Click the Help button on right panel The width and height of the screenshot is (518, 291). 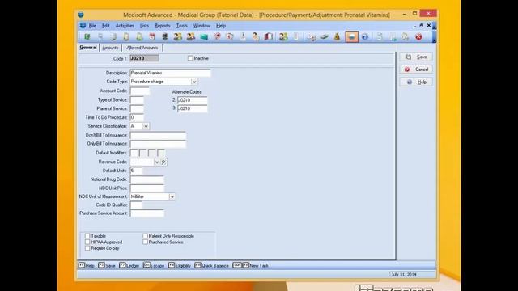416,82
